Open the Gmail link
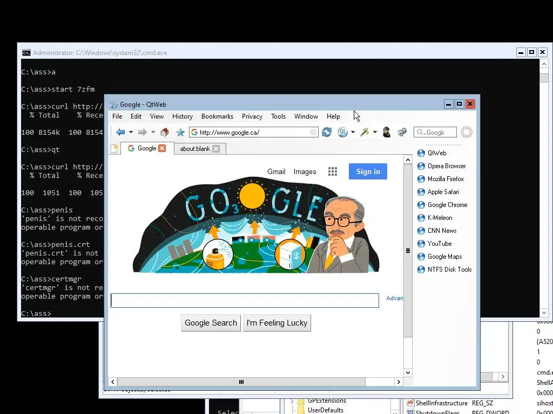Screen dimensions: 553x414 (276, 172)
